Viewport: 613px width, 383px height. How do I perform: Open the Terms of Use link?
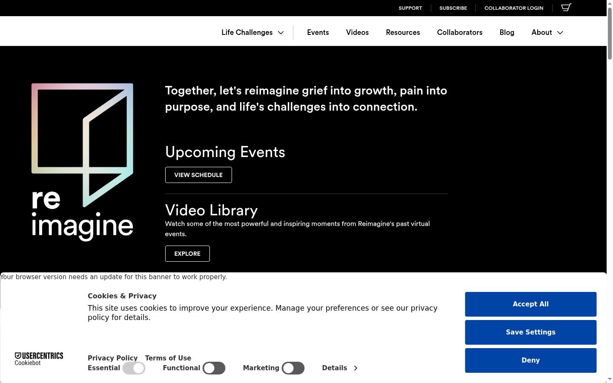(x=168, y=358)
